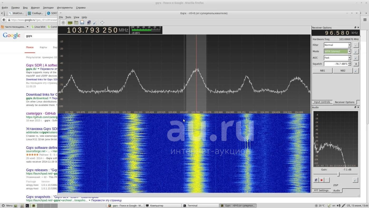Toggle the NB2 noise blanker
The height and width of the screenshot is (208, 369).
click(343, 71)
